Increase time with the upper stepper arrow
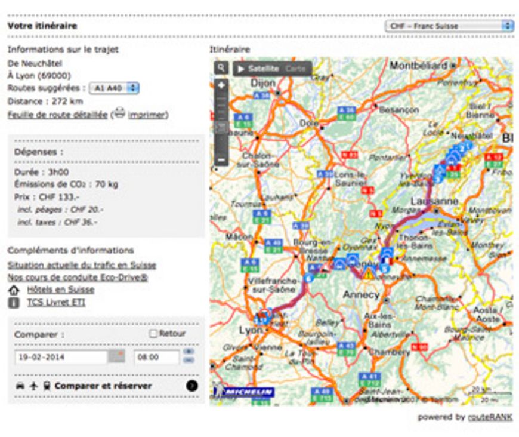The width and height of the screenshot is (519, 437). [x=189, y=352]
